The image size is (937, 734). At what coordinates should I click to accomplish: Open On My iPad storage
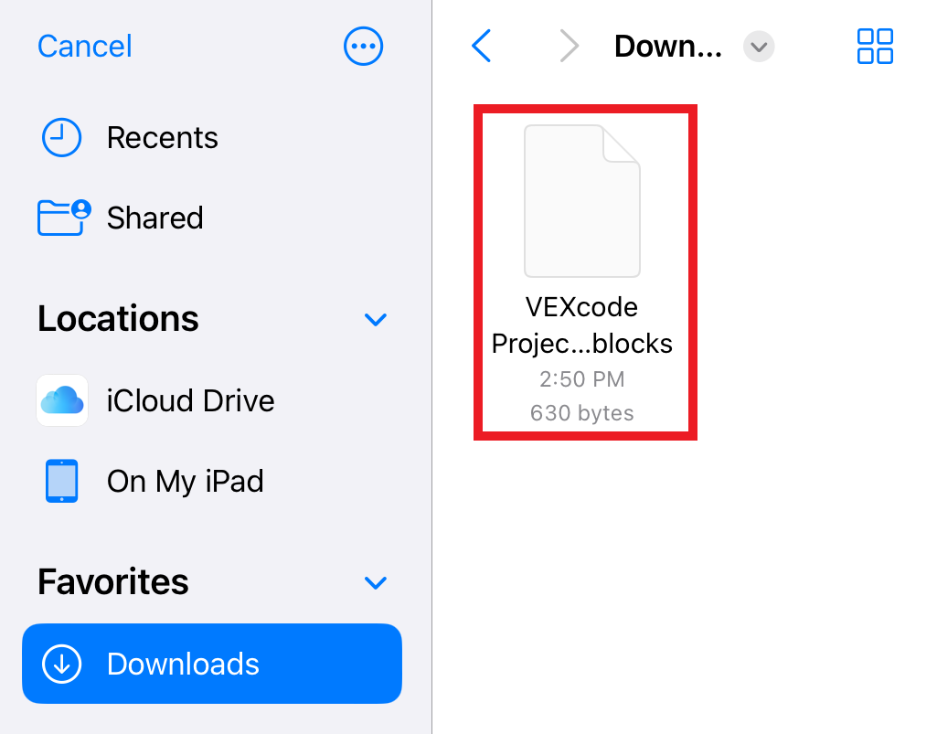186,481
